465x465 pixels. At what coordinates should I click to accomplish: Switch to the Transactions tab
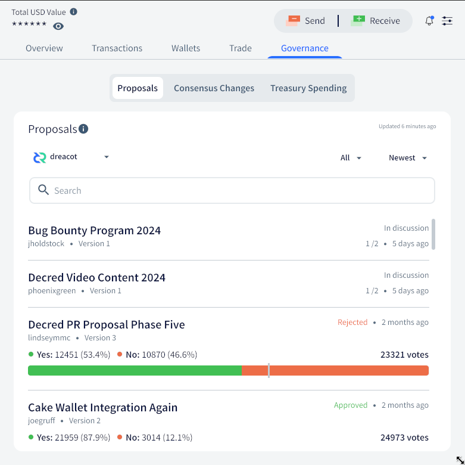click(117, 48)
